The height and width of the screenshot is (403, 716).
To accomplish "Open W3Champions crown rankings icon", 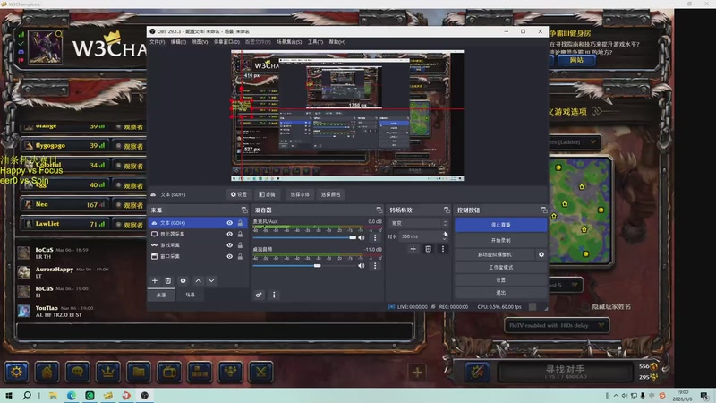I will click(108, 372).
